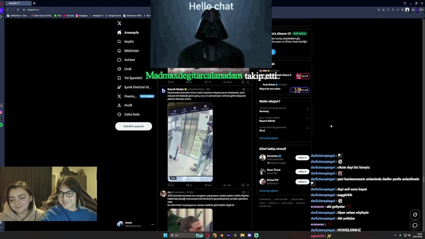Screen dimensions: 425x239
Task: Click Daha fazla göster under Neler oluyor
Action: tap(269, 138)
